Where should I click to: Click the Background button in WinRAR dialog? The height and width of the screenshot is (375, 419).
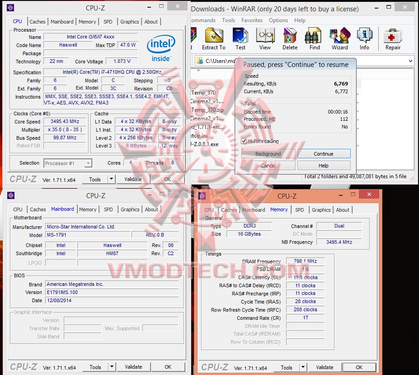[x=268, y=154]
